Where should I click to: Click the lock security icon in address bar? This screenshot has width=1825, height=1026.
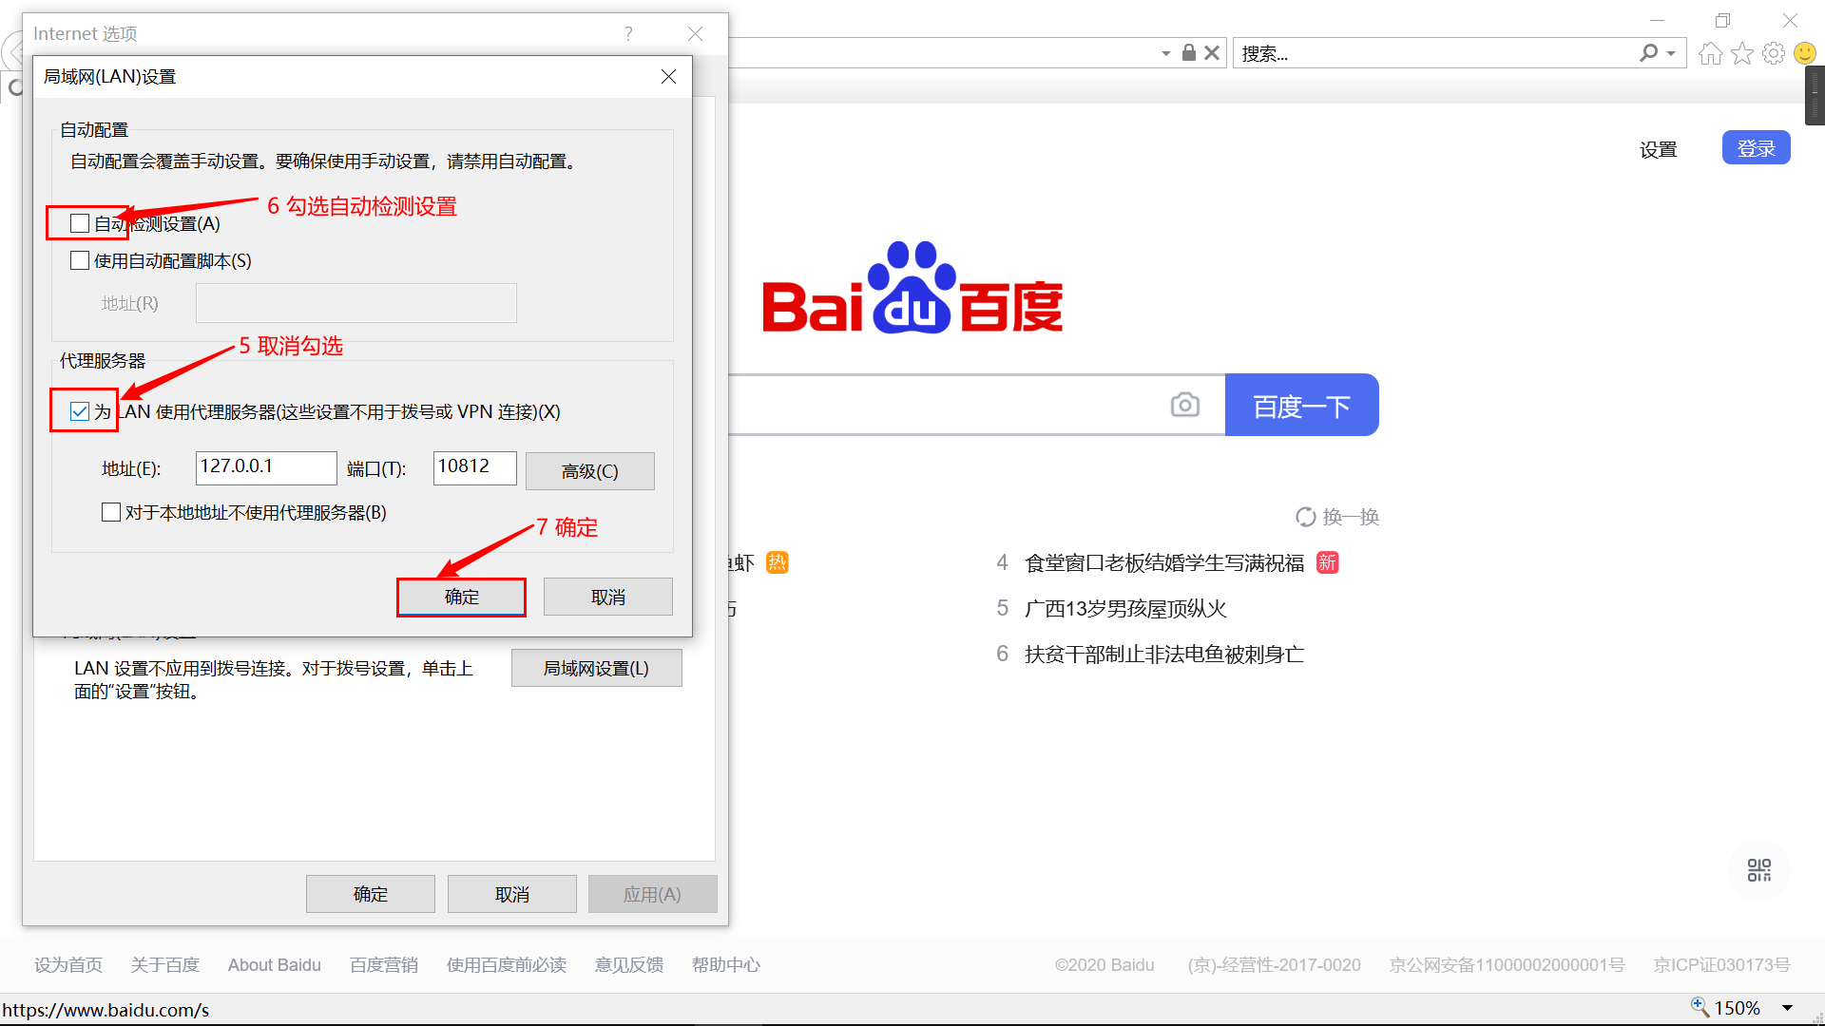[x=1188, y=52]
